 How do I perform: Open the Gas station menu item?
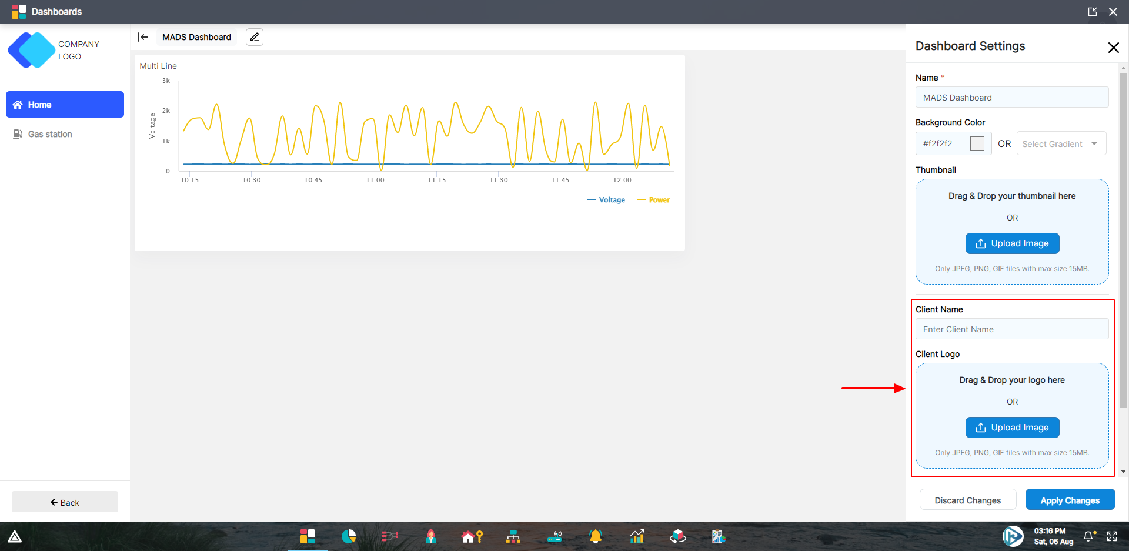(50, 134)
